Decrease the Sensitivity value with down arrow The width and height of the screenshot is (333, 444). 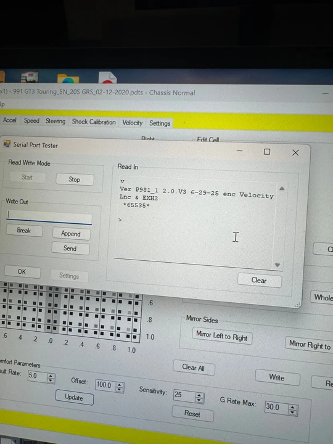[199, 400]
